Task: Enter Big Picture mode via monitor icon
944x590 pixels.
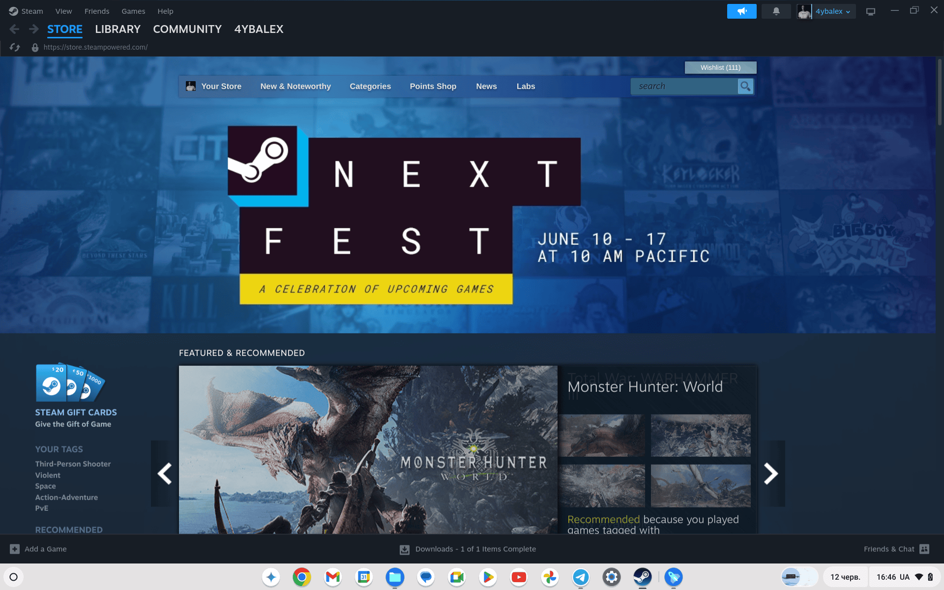Action: [871, 11]
